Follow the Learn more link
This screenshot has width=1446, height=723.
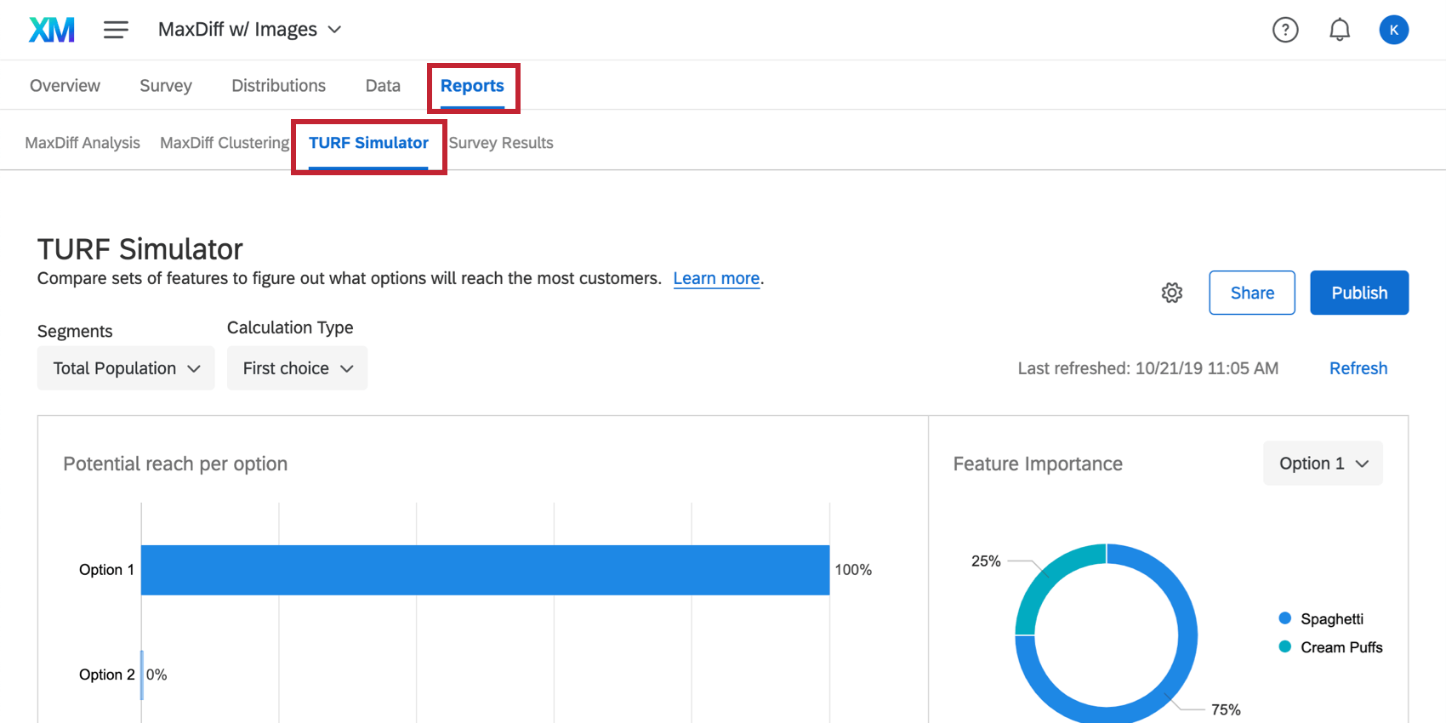[x=716, y=278]
